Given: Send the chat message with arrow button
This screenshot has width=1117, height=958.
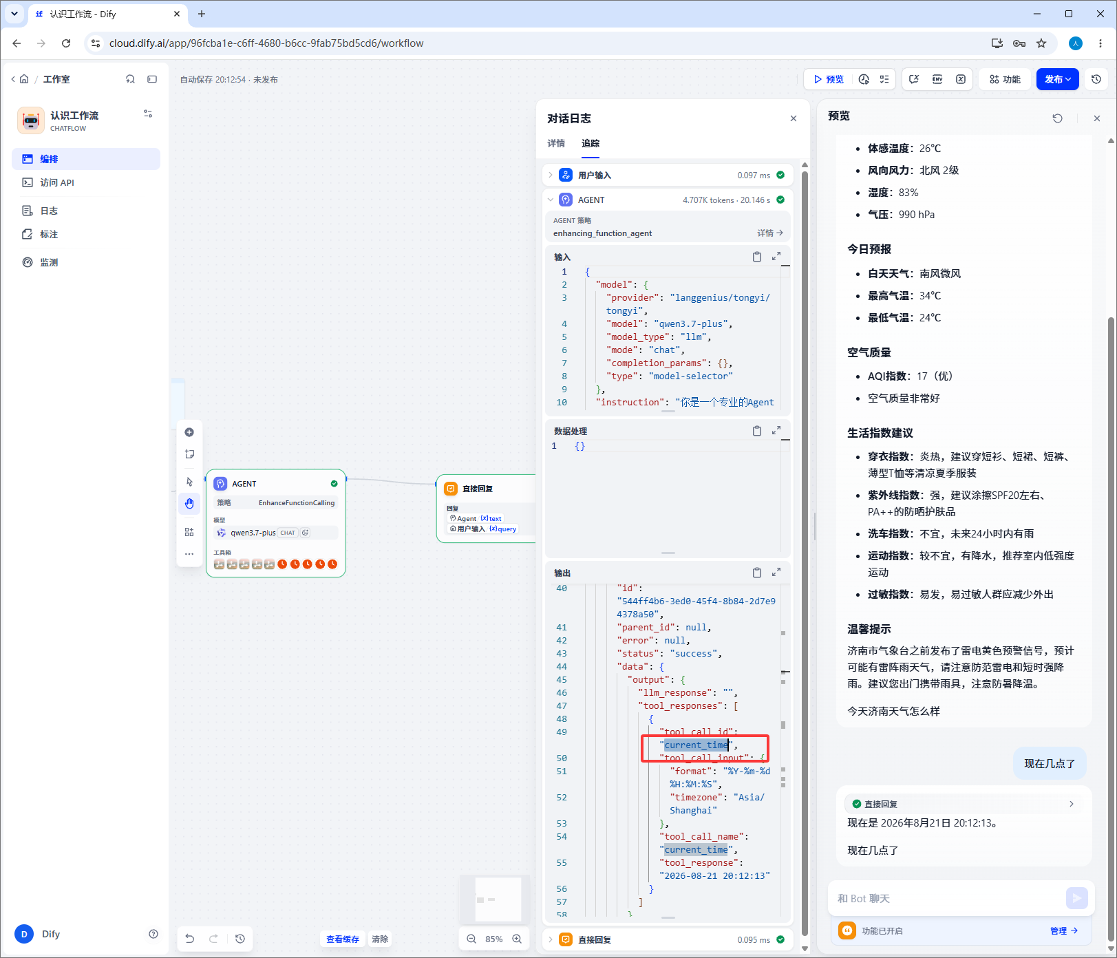Looking at the screenshot, I should pos(1077,898).
